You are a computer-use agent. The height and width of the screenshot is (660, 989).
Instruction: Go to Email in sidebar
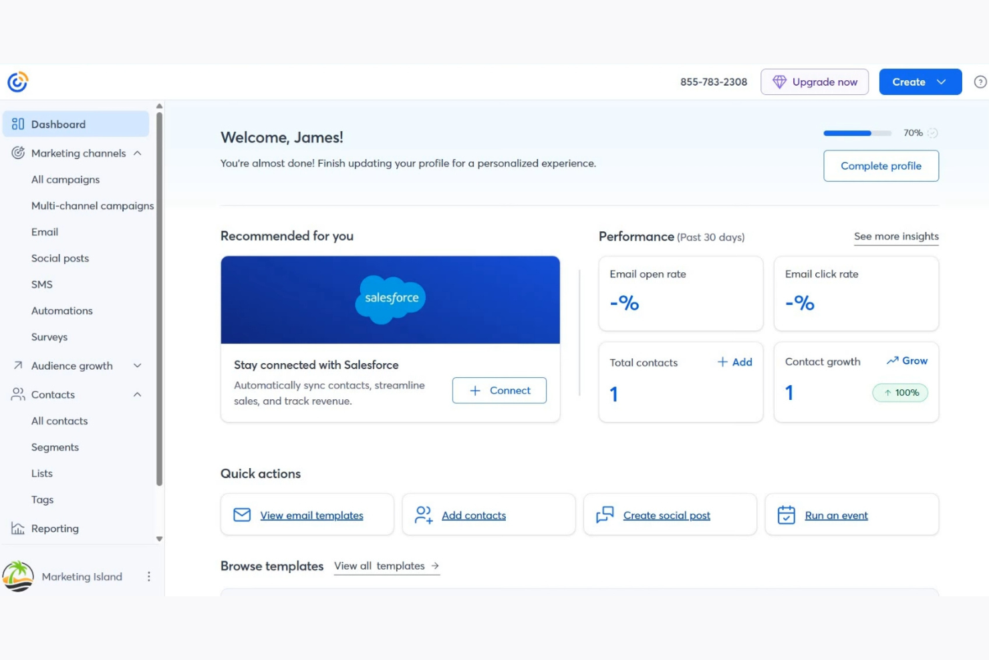click(45, 231)
